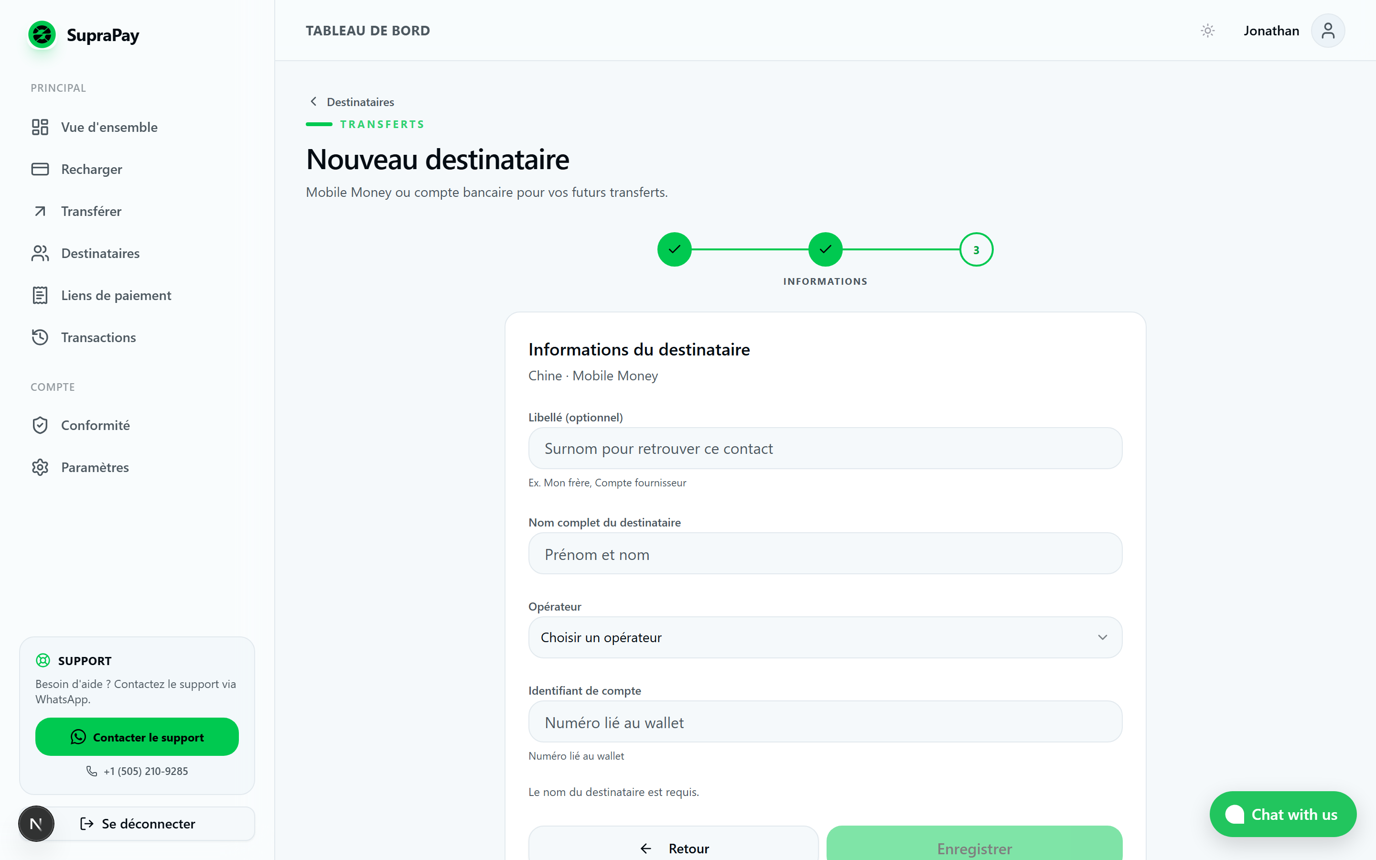This screenshot has width=1376, height=860.
Task: Click step 3 circle in progress stepper
Action: click(x=976, y=249)
